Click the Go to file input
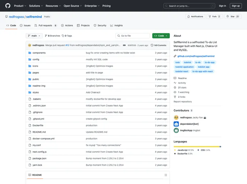 coord(132,36)
